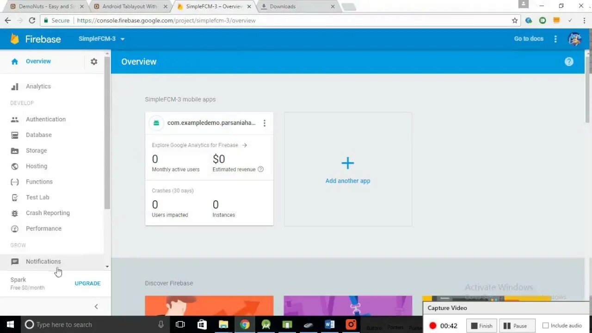Click the Performance gauge icon

pos(15,229)
